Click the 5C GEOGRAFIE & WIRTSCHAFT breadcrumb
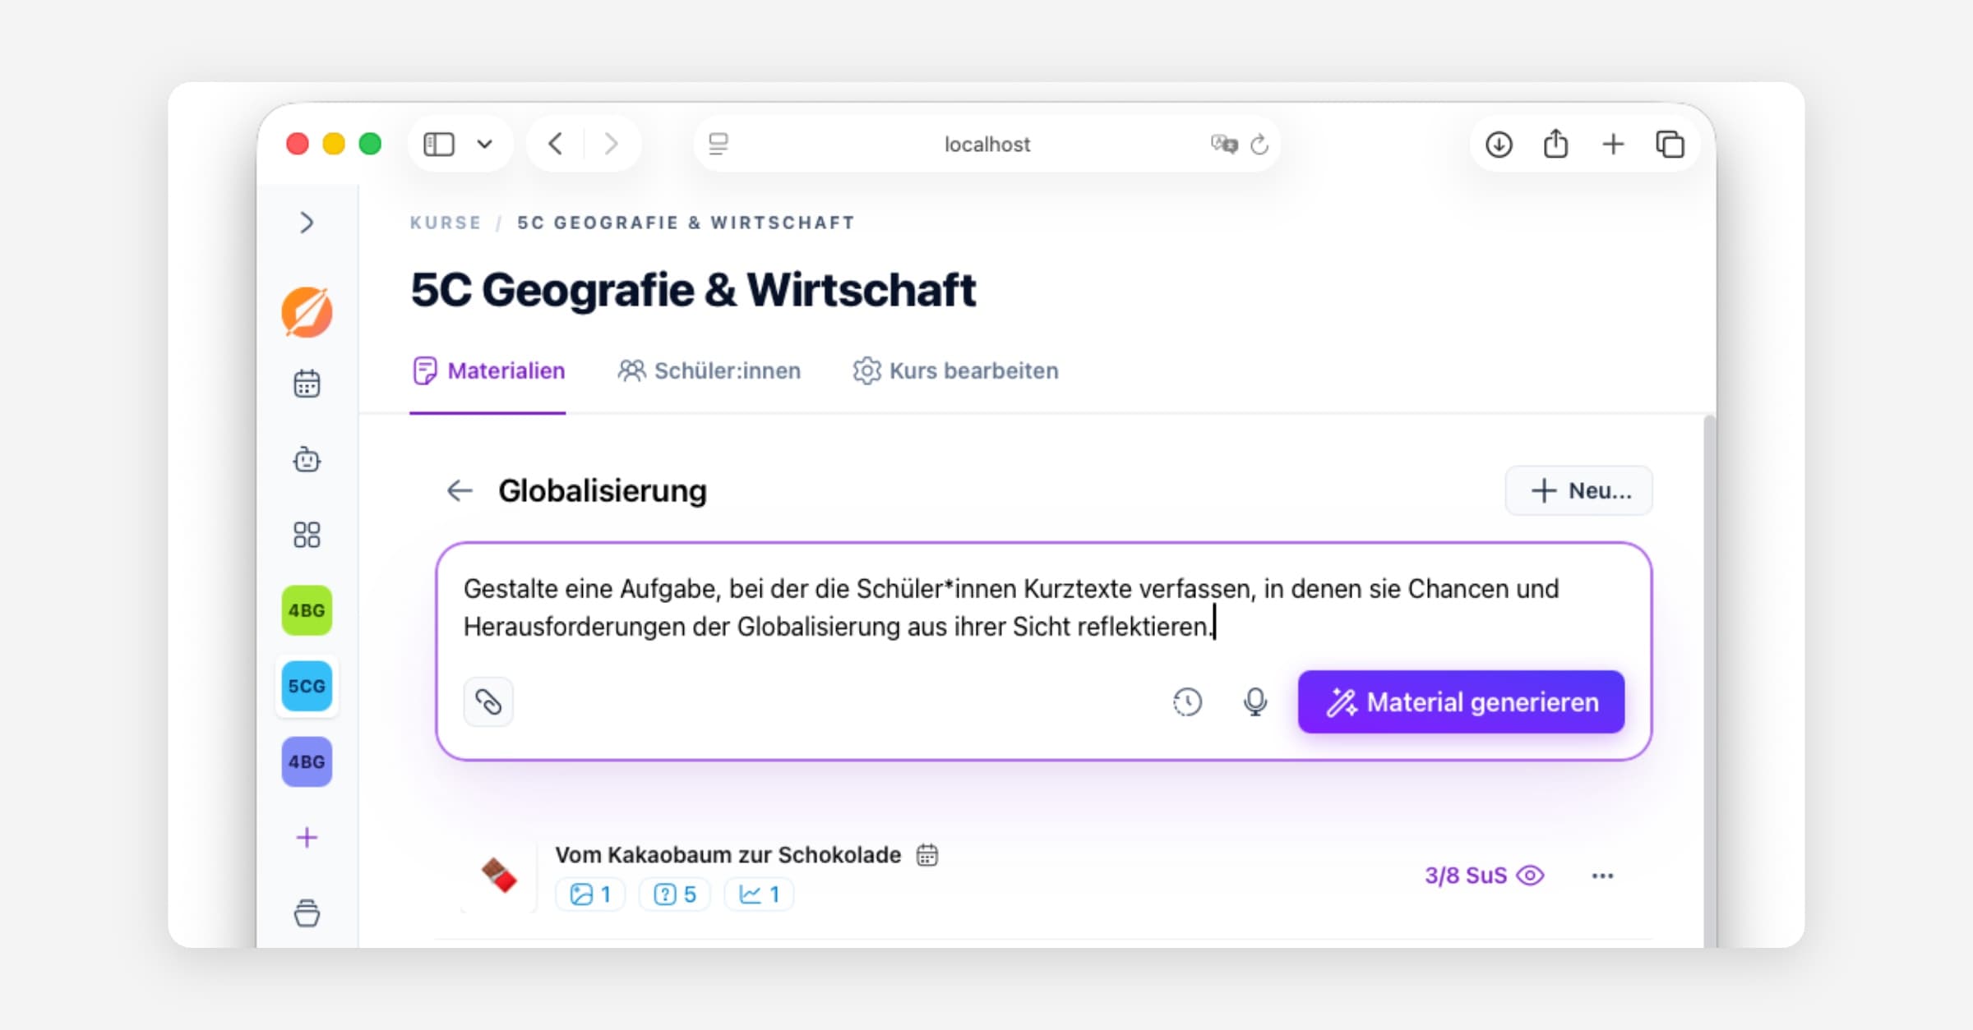Screen dimensions: 1973x1030 pos(686,223)
